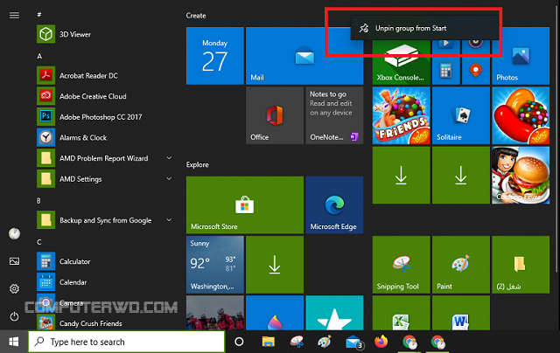Open the Paint icon on taskbar

[x=325, y=342]
